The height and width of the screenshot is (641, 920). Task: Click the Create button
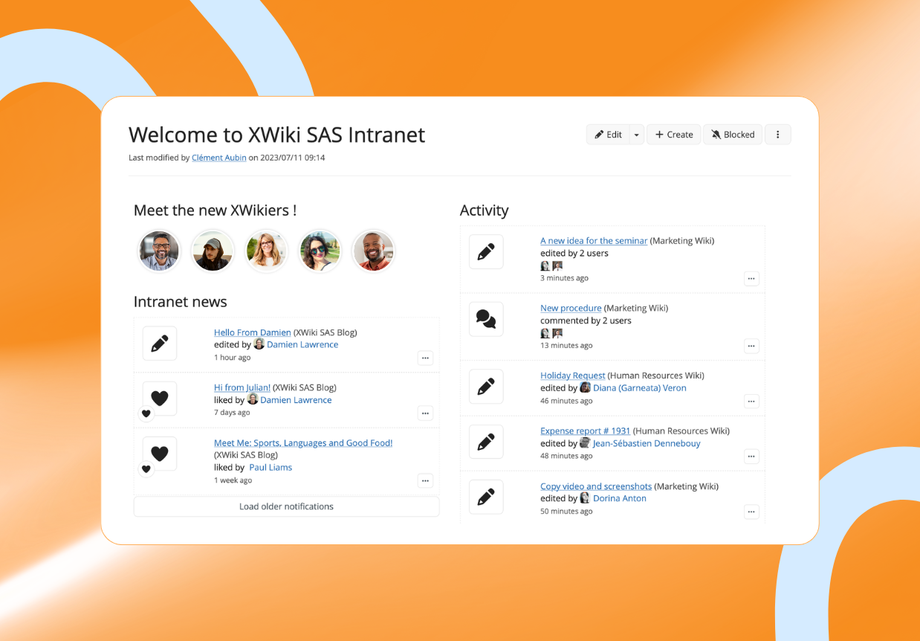click(674, 135)
